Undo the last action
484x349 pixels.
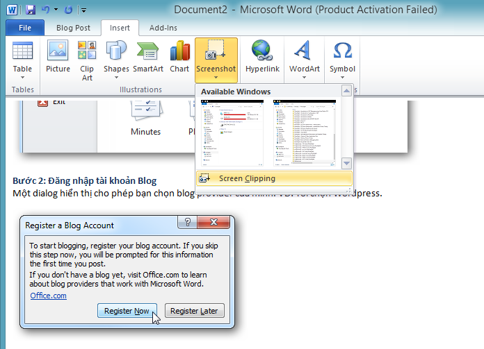(46, 10)
